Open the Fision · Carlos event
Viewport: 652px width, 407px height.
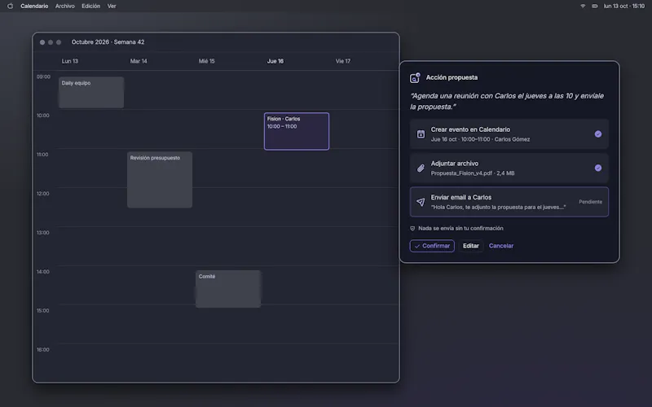coord(297,131)
